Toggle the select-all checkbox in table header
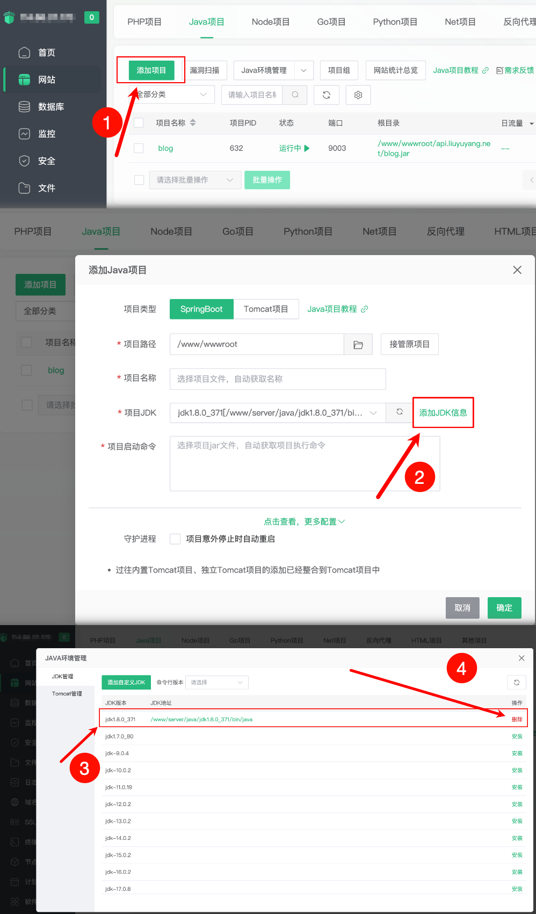The width and height of the screenshot is (536, 914). pos(139,123)
